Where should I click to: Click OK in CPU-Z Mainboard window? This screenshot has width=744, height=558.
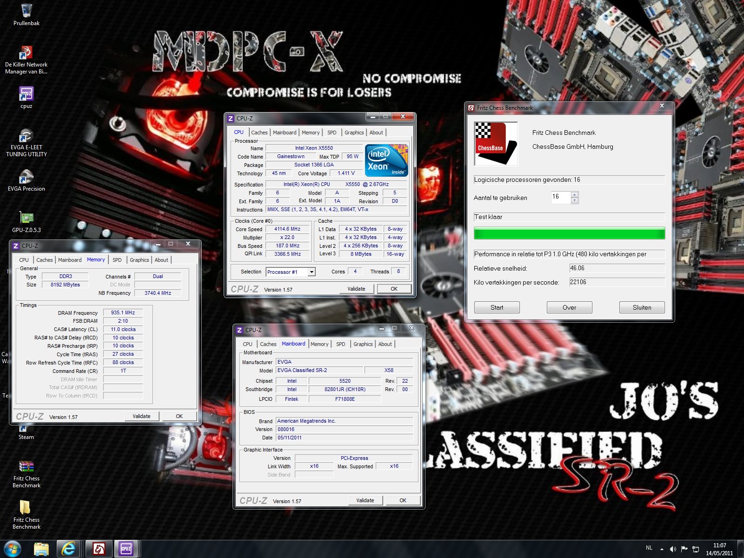(x=403, y=500)
